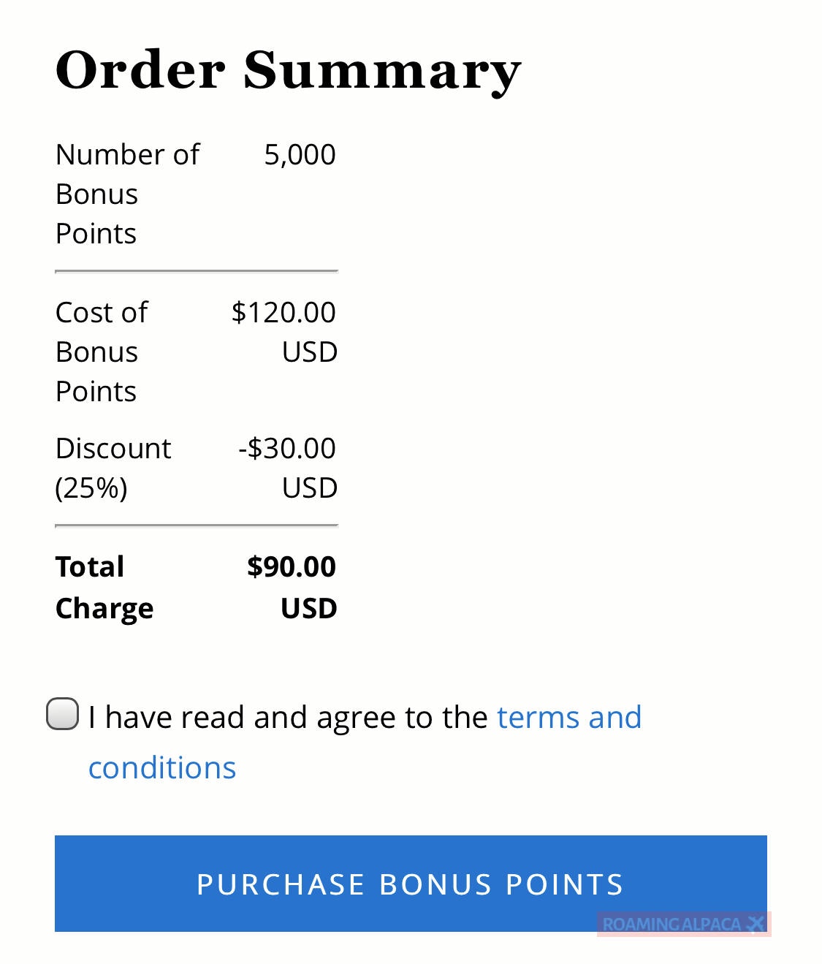Select the Cost of Bonus Points label
The image size is (822, 964).
pyautogui.click(x=102, y=352)
